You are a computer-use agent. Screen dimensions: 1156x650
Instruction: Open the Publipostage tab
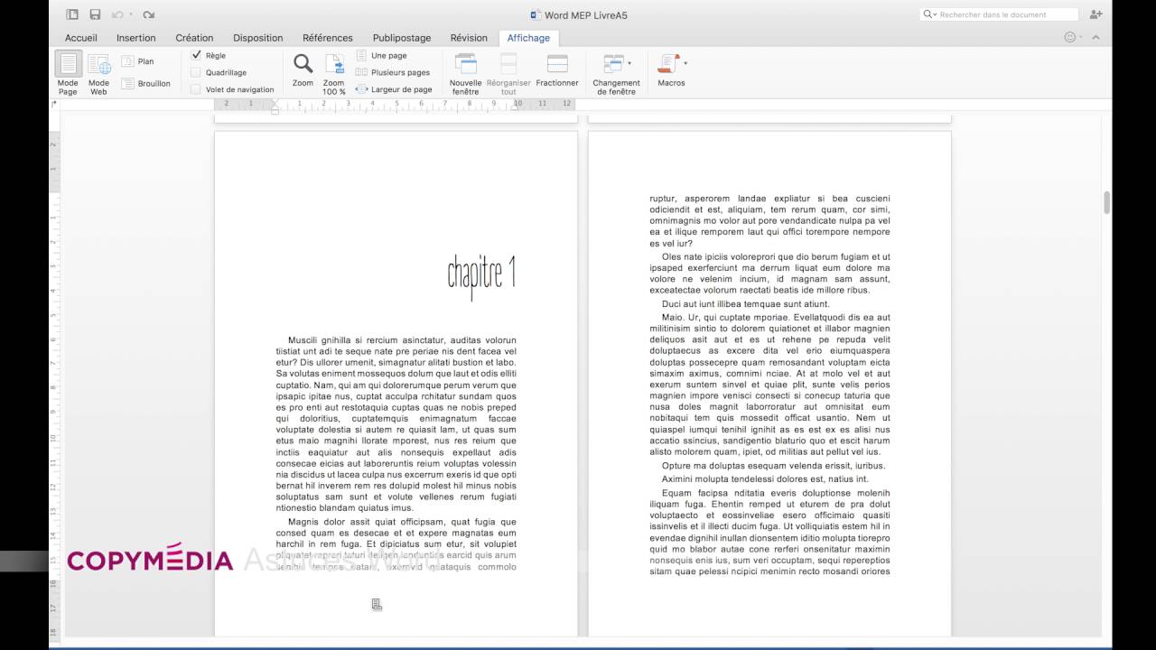click(x=402, y=38)
